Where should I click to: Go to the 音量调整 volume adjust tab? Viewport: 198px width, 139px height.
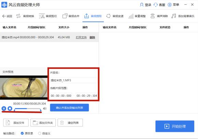click(137, 16)
